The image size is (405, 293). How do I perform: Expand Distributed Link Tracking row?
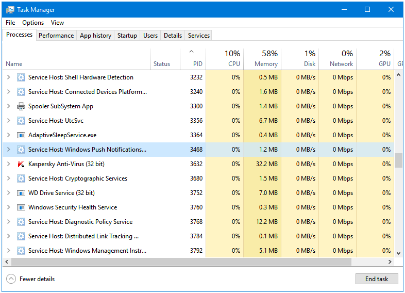pyautogui.click(x=9, y=236)
